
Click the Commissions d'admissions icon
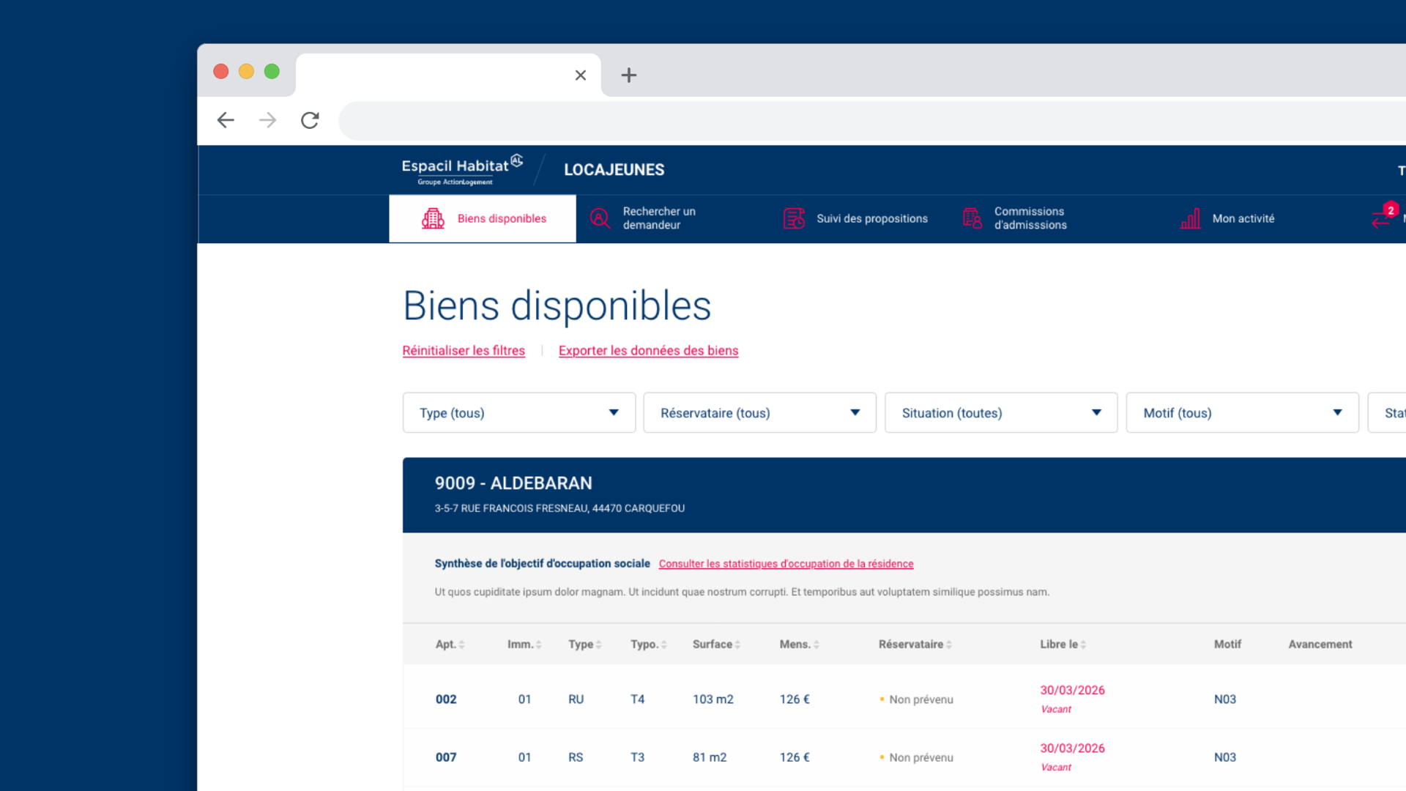coord(972,218)
